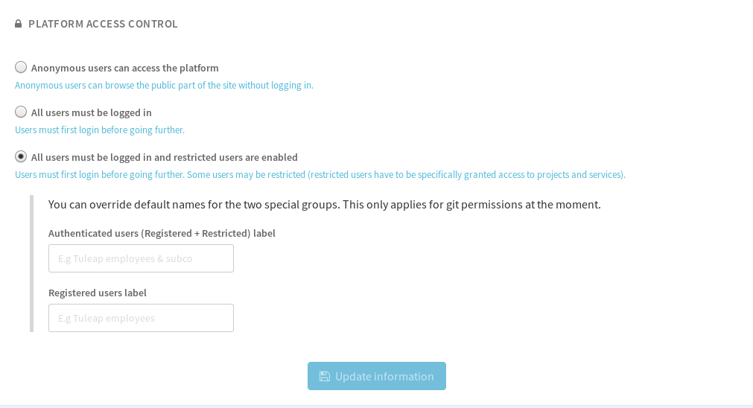The width and height of the screenshot is (753, 408).
Task: Click the second option's "Users must first login" description
Action: click(x=99, y=130)
